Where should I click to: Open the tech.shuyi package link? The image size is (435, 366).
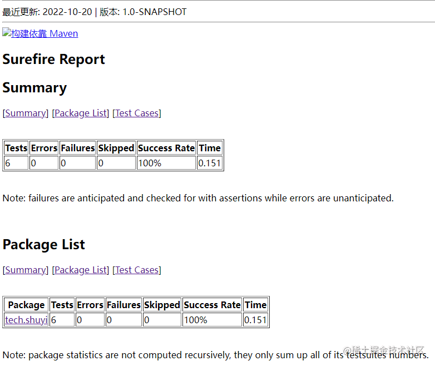point(26,320)
